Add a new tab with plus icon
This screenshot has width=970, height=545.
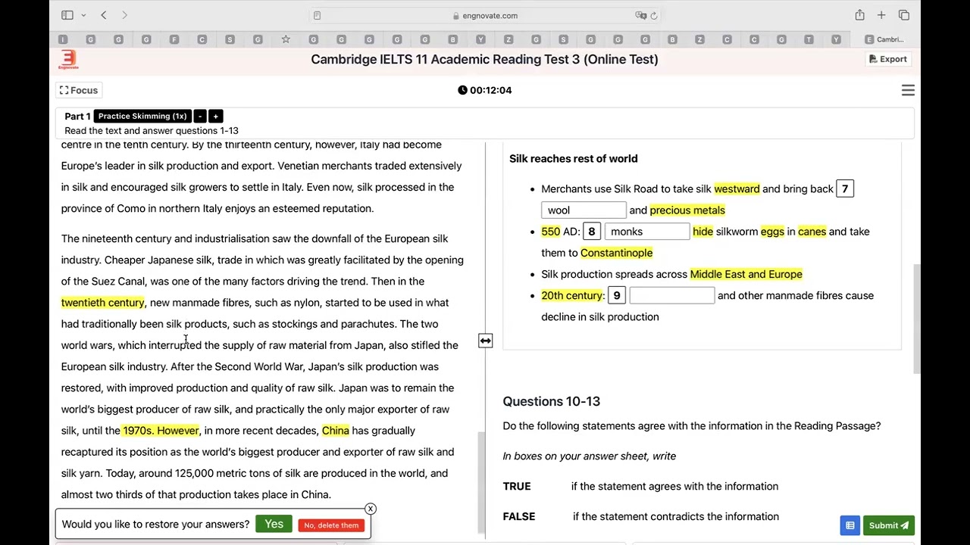[x=881, y=15]
